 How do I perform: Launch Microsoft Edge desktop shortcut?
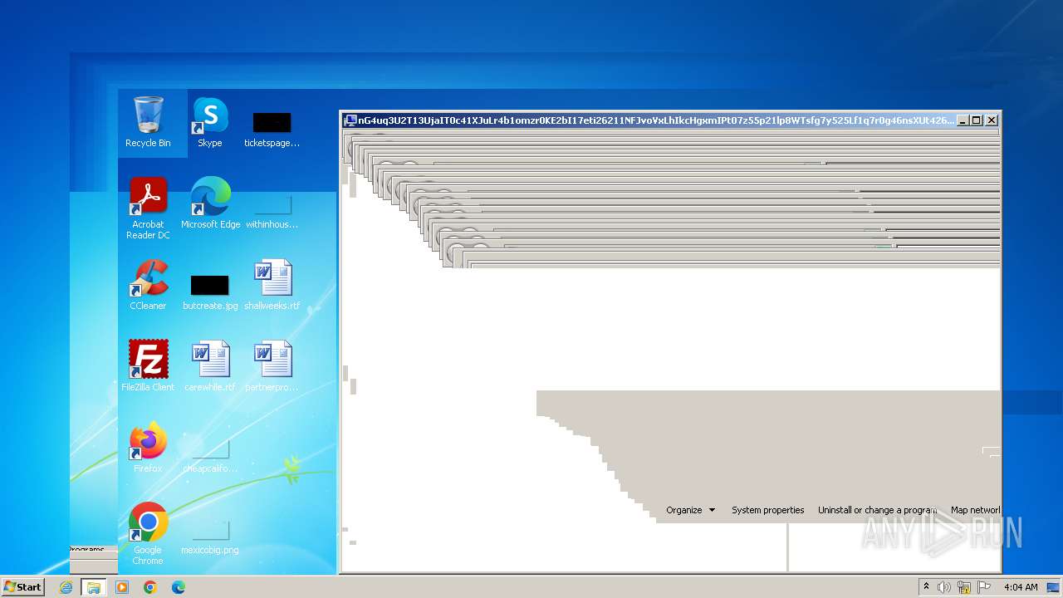[x=210, y=203]
